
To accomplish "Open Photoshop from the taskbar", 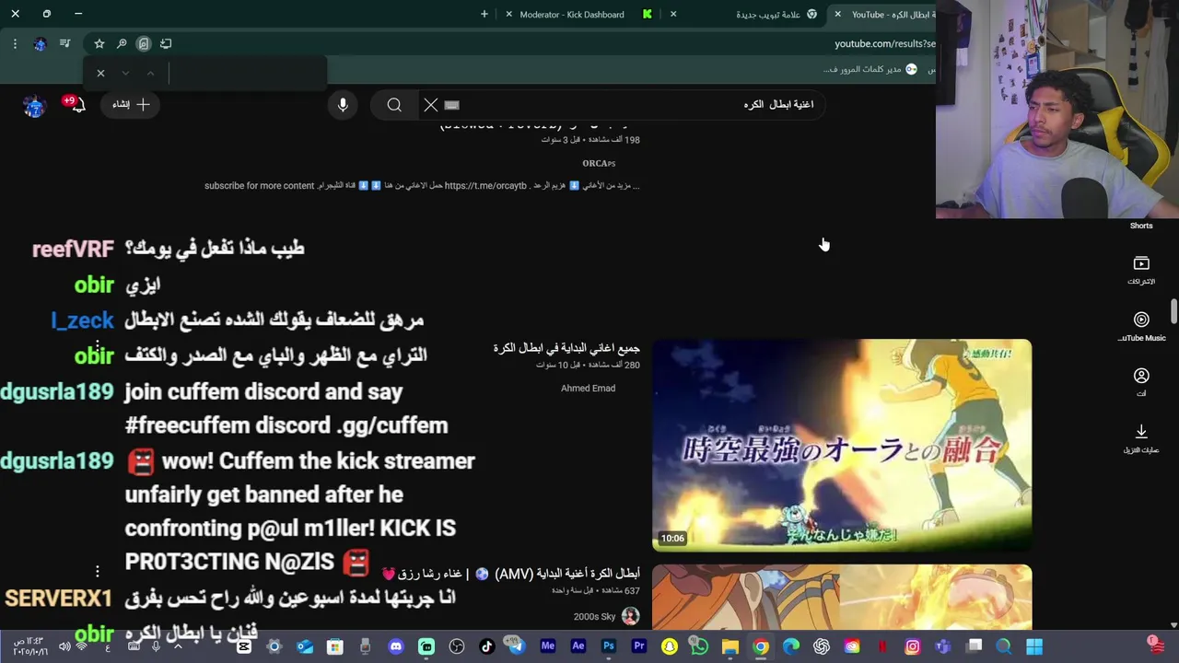I will (x=608, y=646).
